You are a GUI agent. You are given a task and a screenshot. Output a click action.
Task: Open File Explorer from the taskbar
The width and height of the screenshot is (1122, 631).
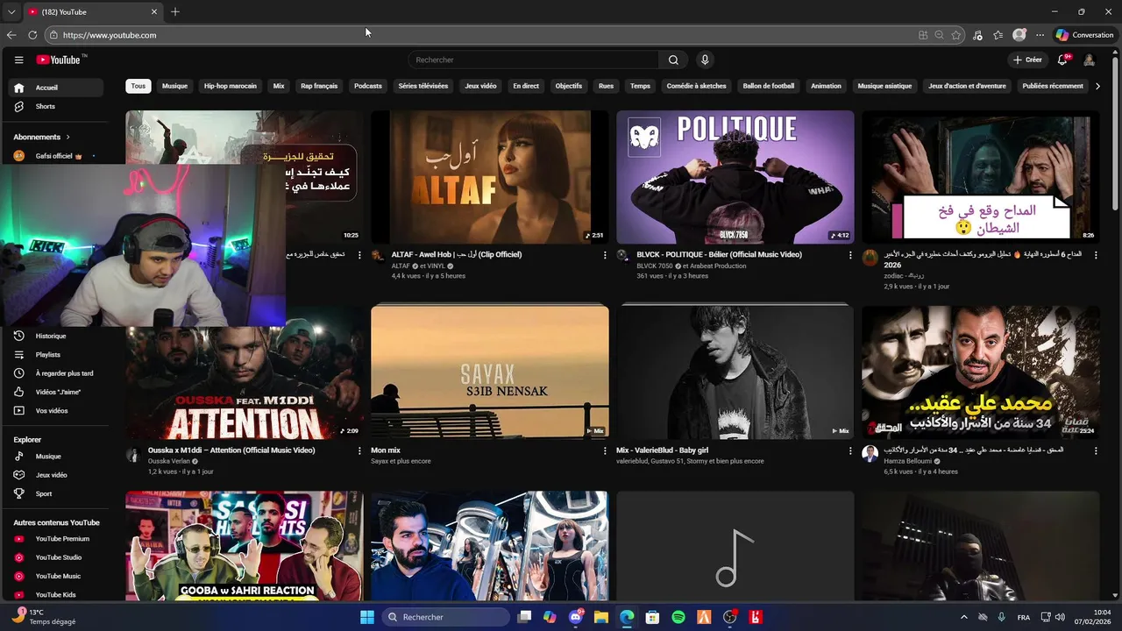click(601, 617)
